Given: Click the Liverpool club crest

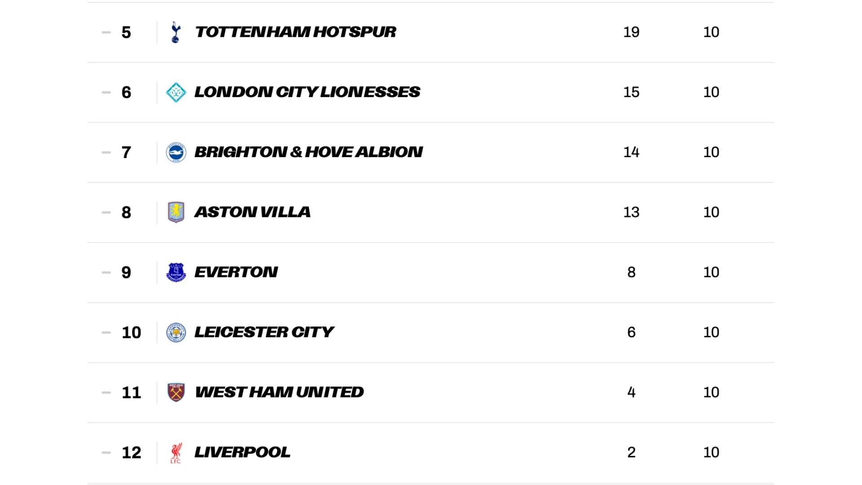Looking at the screenshot, I should click(x=176, y=453).
